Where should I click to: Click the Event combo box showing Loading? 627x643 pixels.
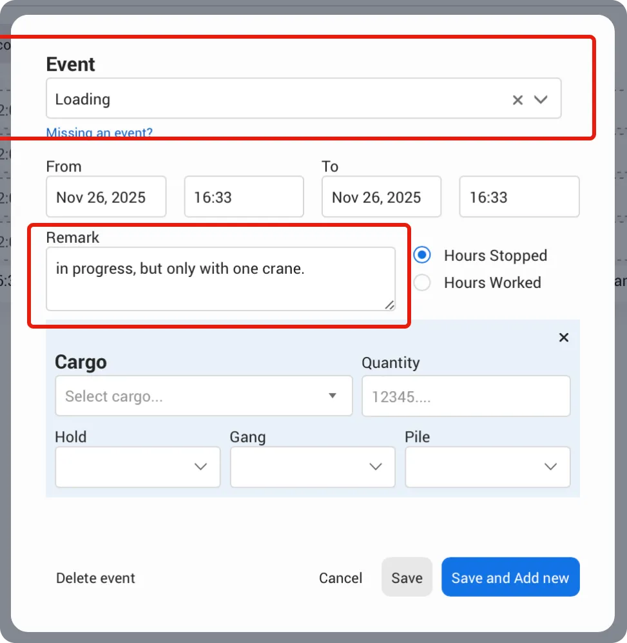(304, 99)
